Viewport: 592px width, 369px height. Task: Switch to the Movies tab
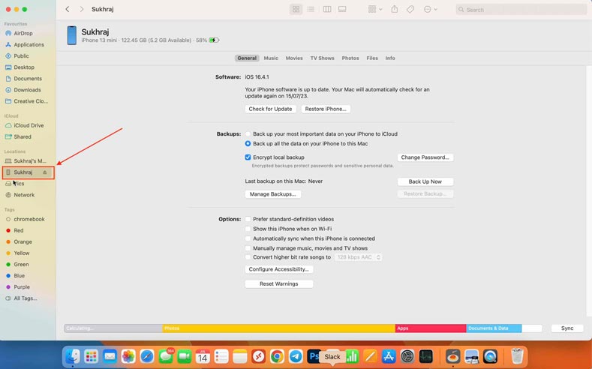click(x=294, y=58)
